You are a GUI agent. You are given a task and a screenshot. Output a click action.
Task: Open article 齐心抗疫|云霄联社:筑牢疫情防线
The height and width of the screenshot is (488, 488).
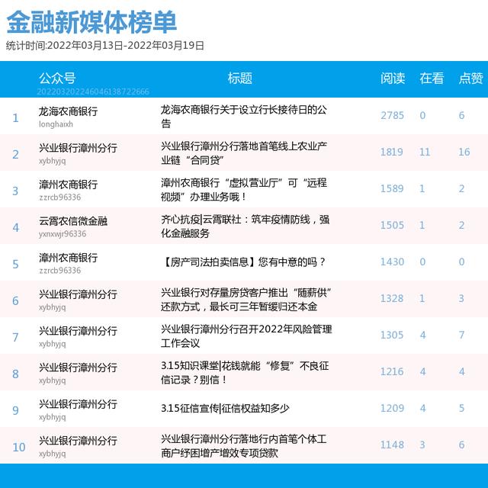pyautogui.click(x=245, y=226)
